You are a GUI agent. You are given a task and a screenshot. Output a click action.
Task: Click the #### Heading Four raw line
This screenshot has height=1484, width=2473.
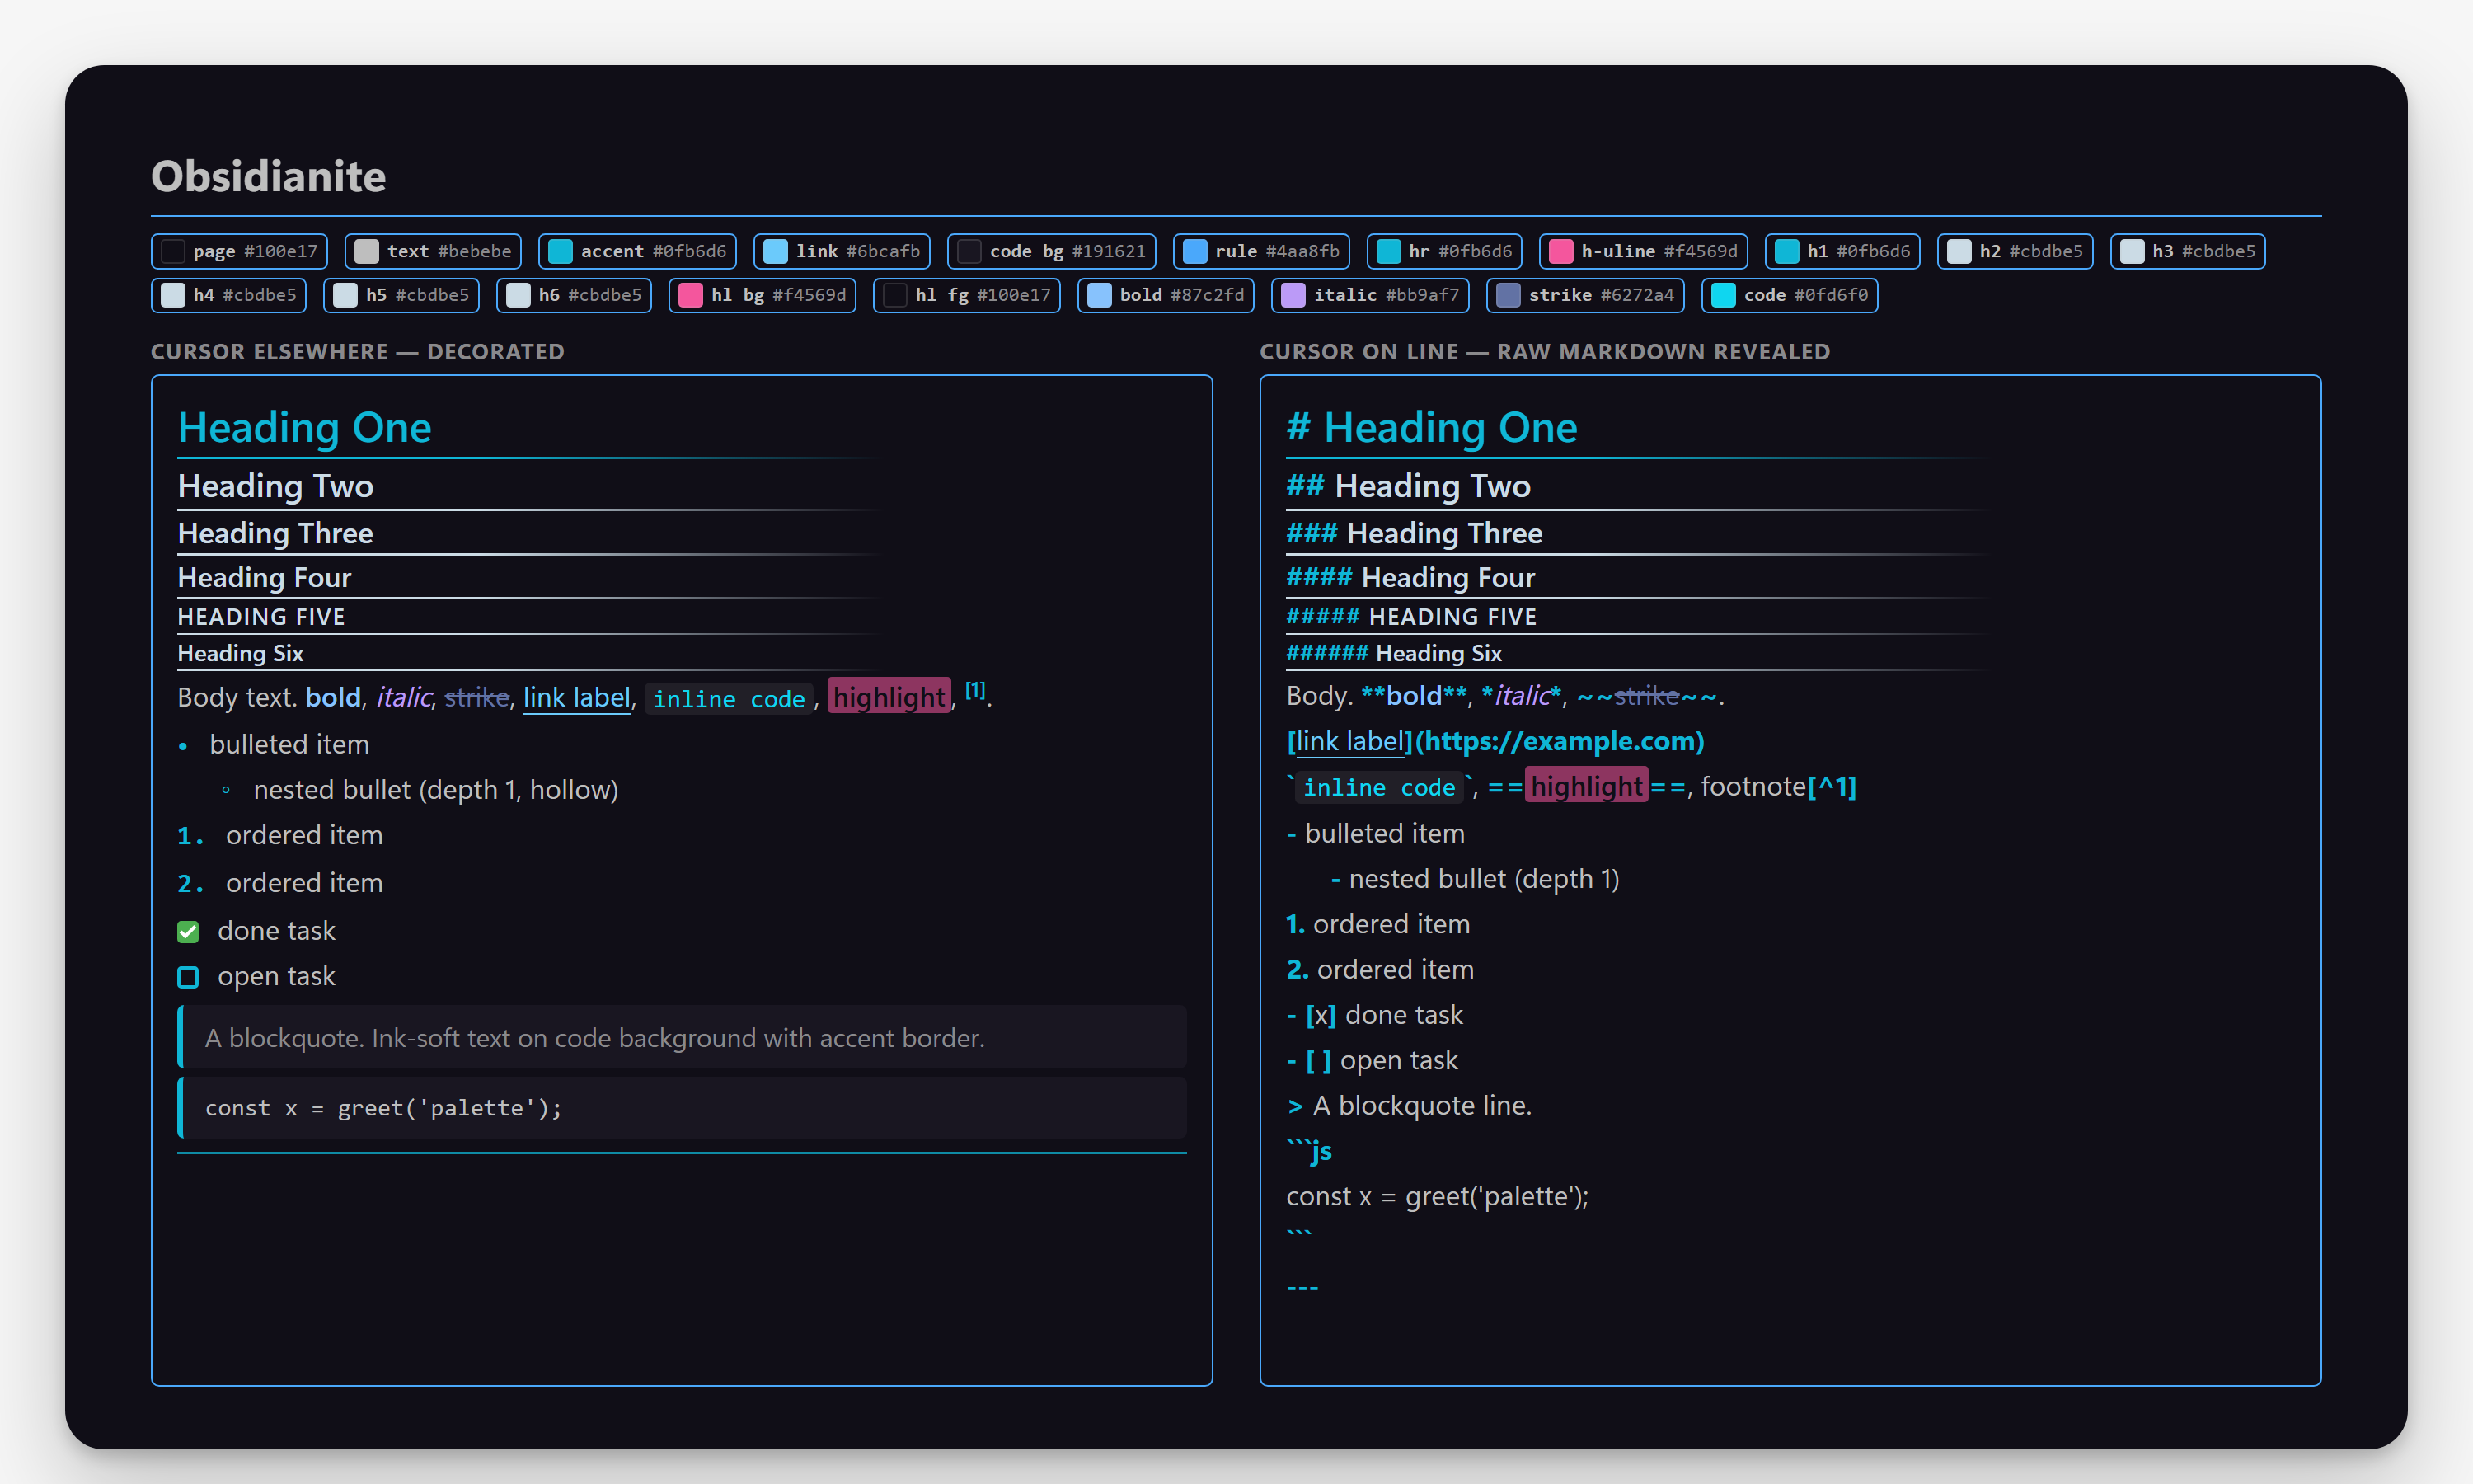(1410, 577)
